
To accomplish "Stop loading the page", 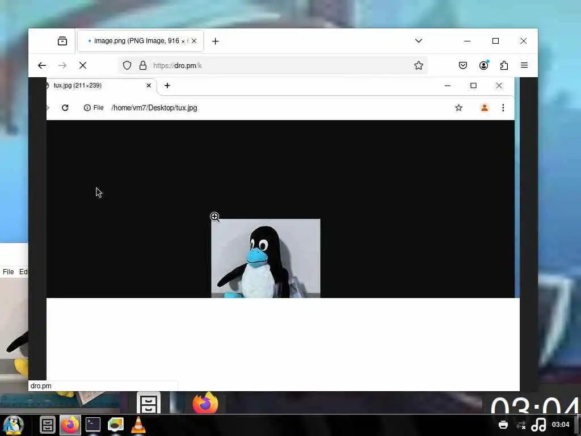I will [x=83, y=66].
